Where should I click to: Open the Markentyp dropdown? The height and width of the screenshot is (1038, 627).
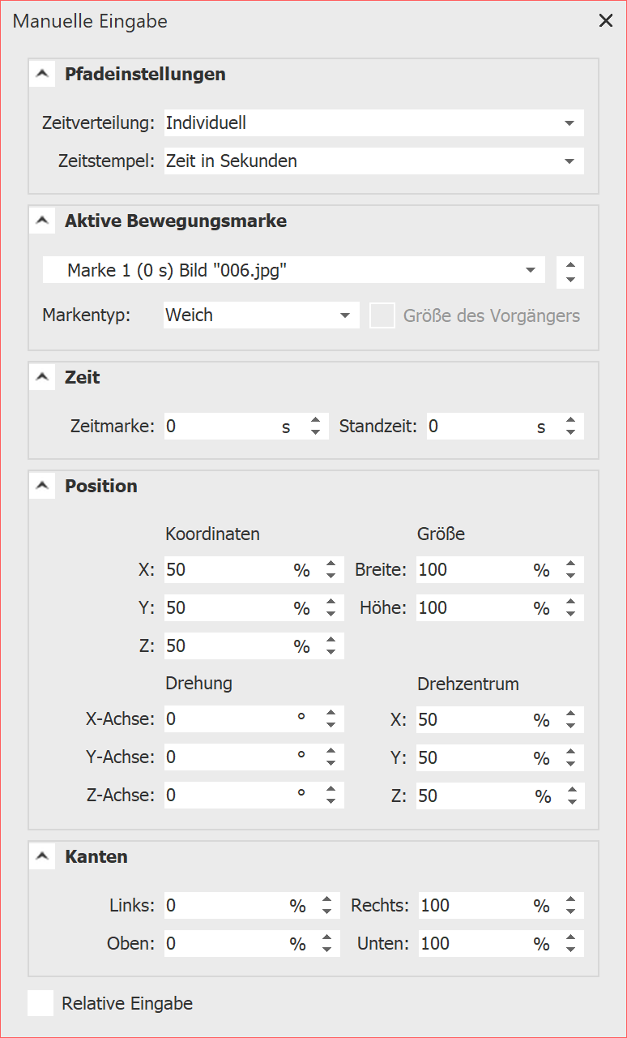pyautogui.click(x=261, y=315)
